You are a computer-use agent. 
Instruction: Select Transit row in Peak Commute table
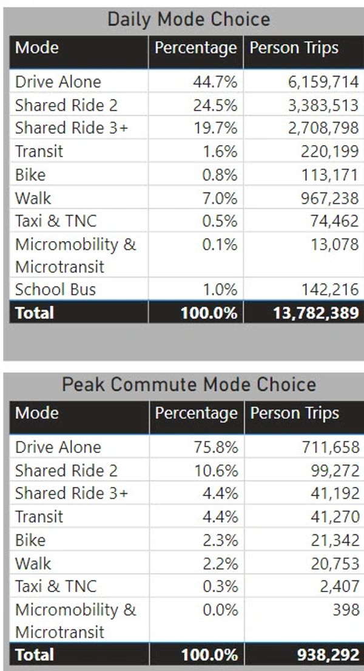point(39,517)
